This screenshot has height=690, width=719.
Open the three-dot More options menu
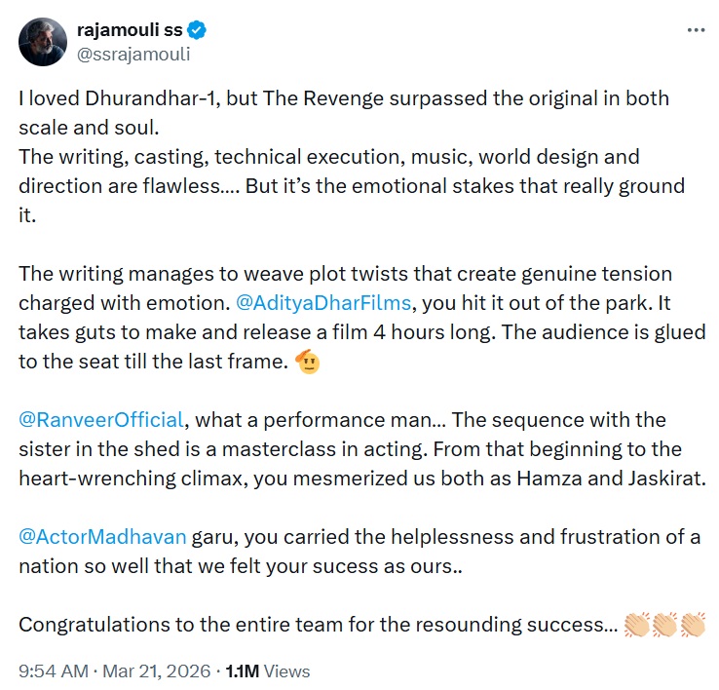tap(696, 30)
